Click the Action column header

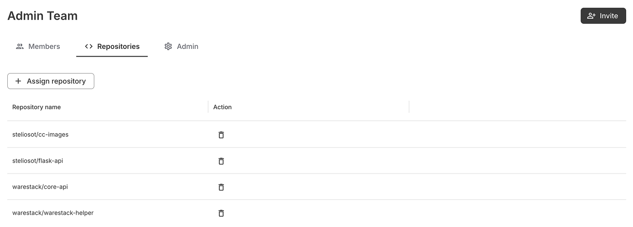[x=222, y=107]
